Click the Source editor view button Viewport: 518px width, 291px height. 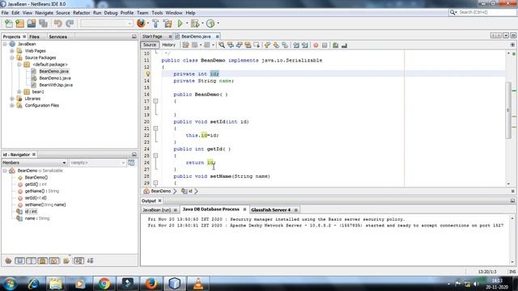[x=150, y=45]
